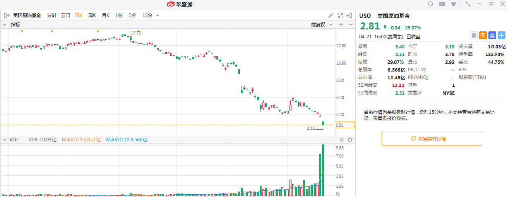Close the VOL indicator panel

[342, 140]
